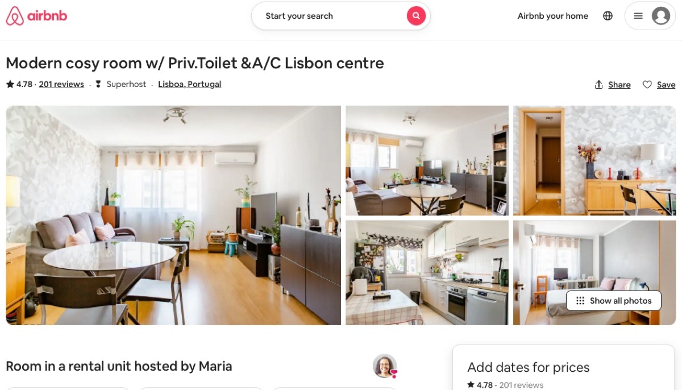This screenshot has width=682, height=390.
Task: Open the hallway door photo thumbnail
Action: [594, 161]
